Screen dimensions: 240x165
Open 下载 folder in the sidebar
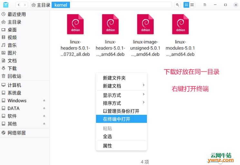point(25,68)
